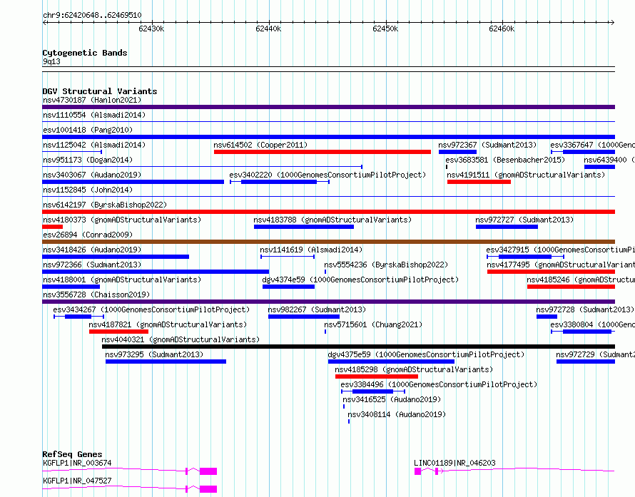Select nsv972729 variant label
The width and height of the screenshot is (635, 497).
coord(595,354)
